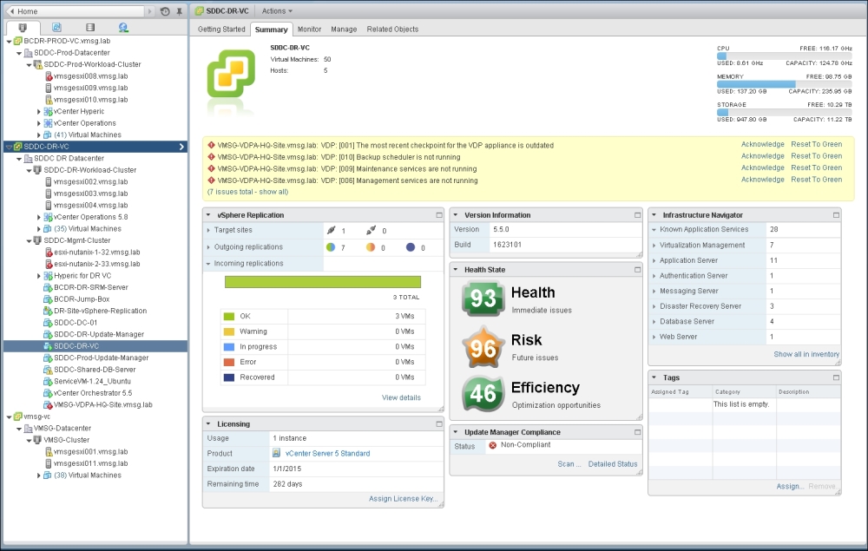Select the esxi-nutanix-1-32.vmsg.lab host icon
The height and width of the screenshot is (551, 868).
48,253
